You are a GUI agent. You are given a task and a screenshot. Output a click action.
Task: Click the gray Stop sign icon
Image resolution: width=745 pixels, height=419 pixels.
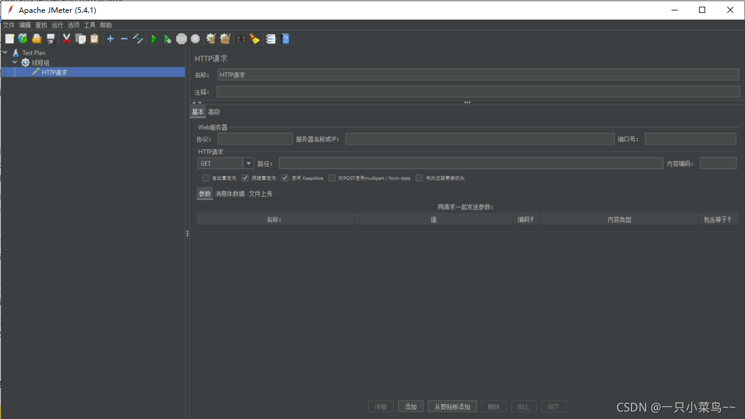[181, 39]
